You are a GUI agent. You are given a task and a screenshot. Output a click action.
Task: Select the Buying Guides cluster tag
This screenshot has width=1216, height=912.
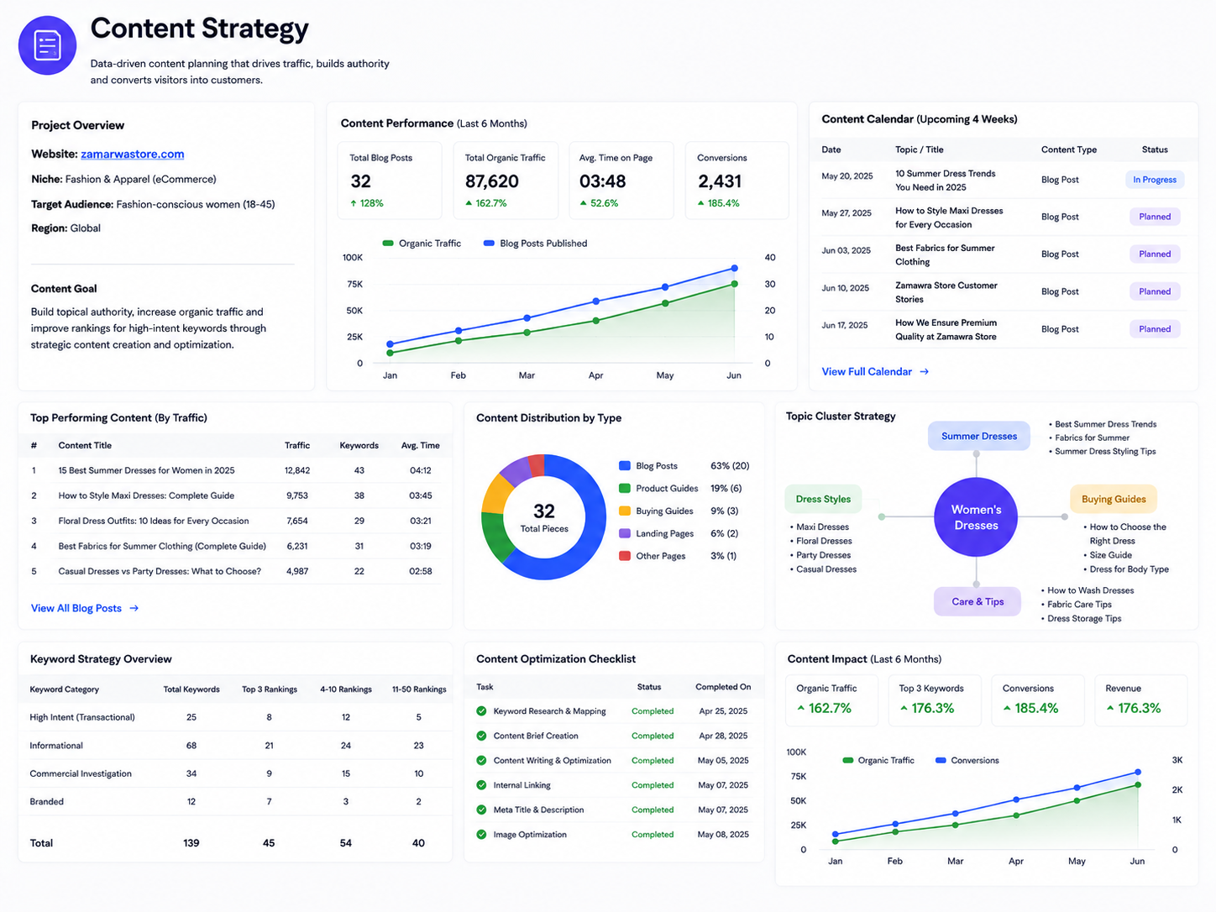click(x=1114, y=499)
